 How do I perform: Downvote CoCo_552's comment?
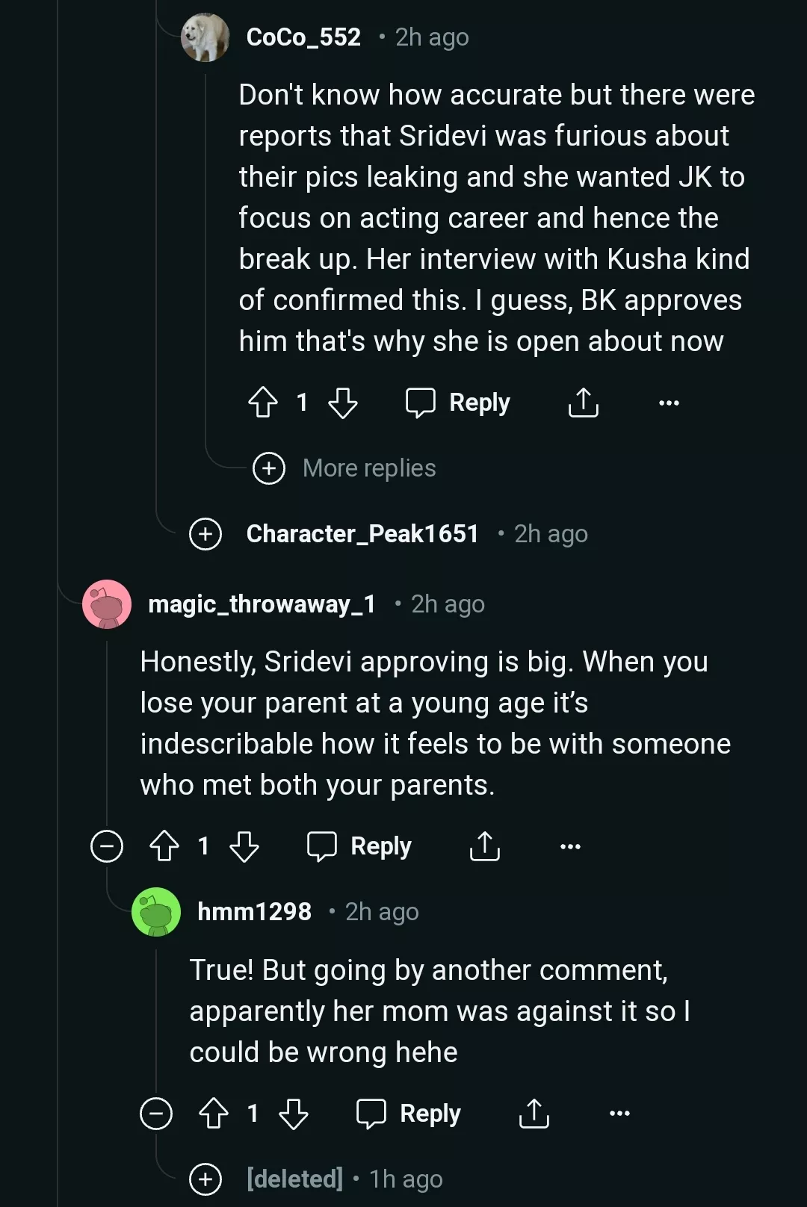(343, 403)
